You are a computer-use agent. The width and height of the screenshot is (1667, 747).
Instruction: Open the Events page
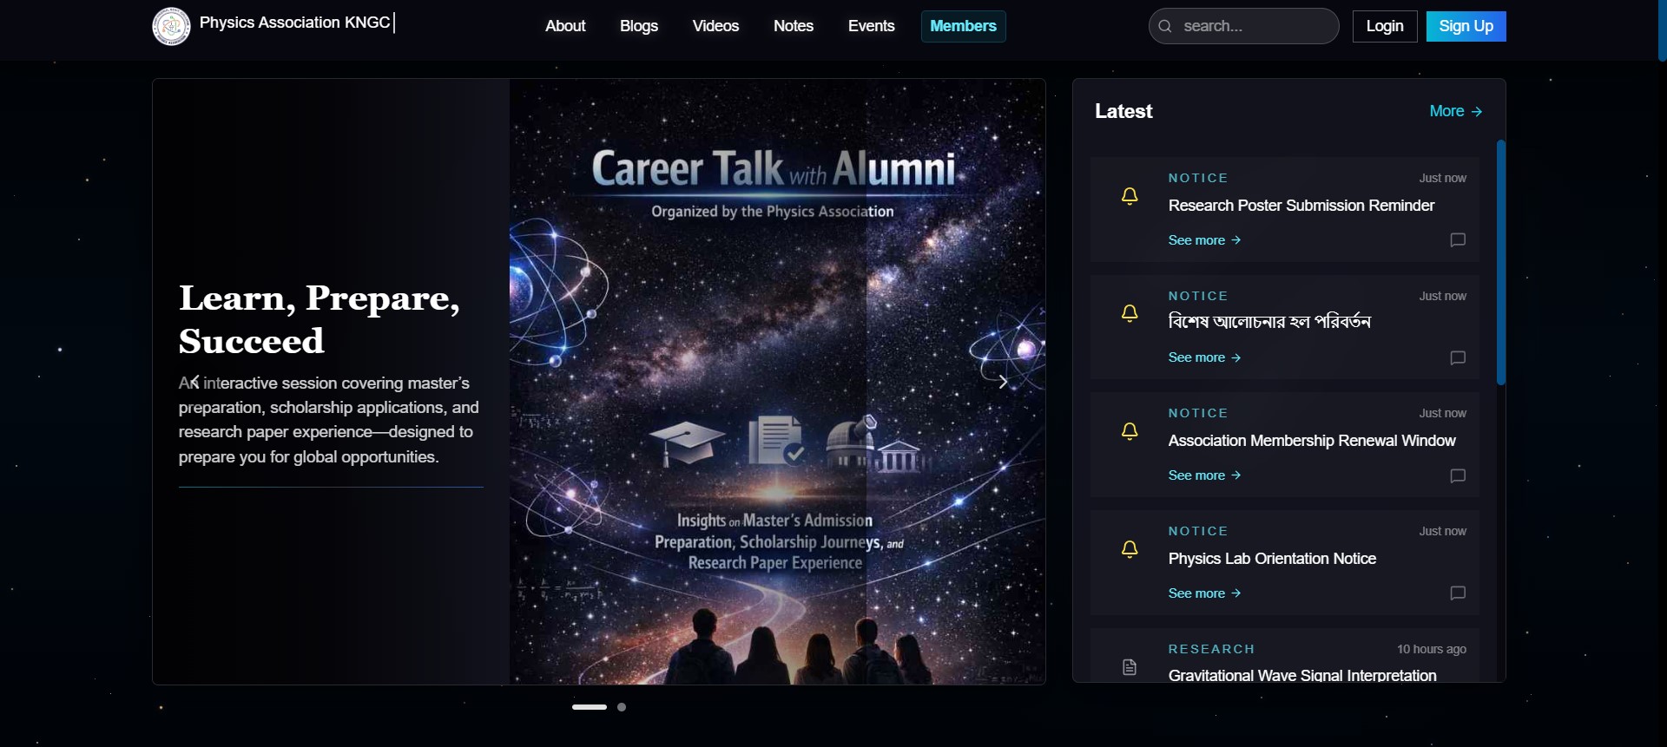pyautogui.click(x=871, y=26)
